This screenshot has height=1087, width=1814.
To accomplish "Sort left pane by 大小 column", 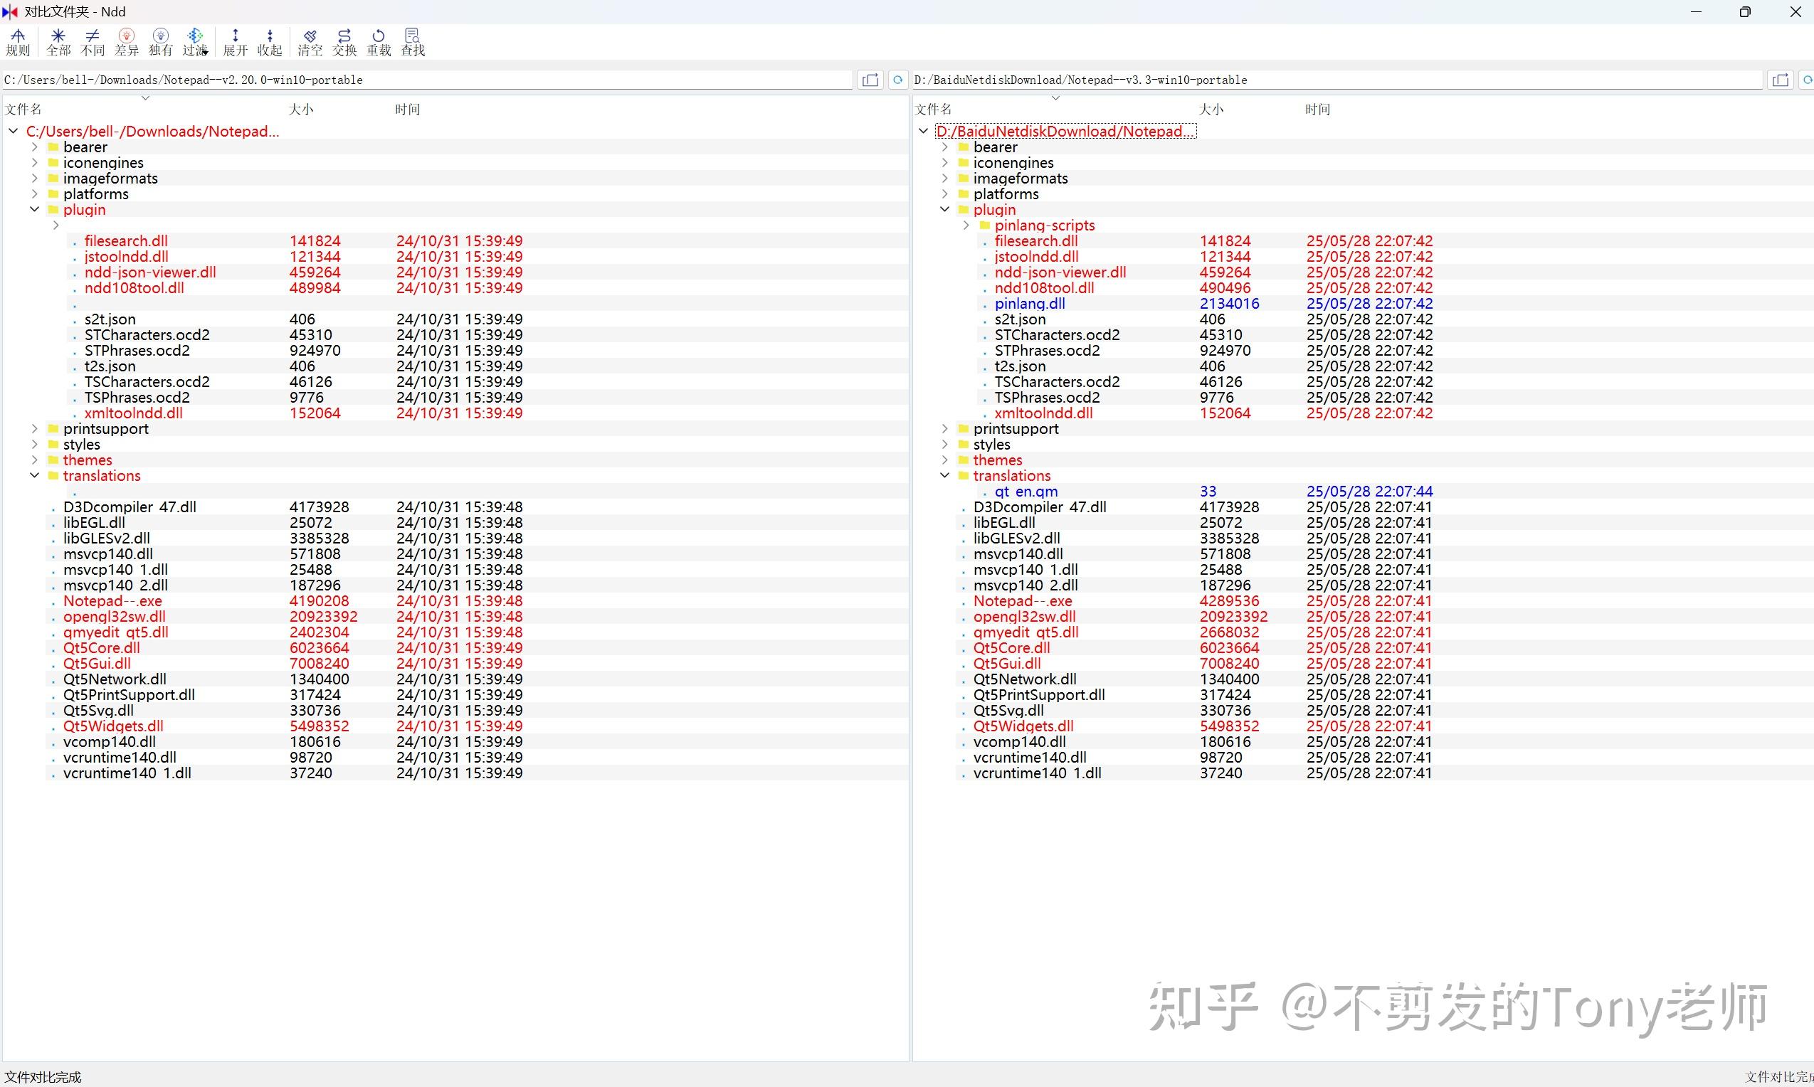I will click(301, 109).
